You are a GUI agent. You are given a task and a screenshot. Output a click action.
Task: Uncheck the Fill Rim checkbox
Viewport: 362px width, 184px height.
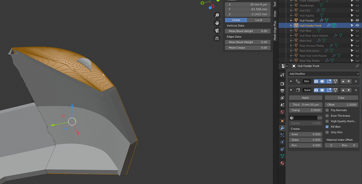pos(327,127)
